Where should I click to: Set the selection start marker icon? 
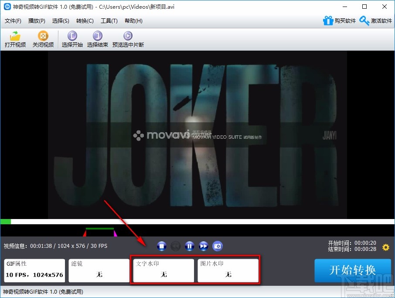pos(72,36)
